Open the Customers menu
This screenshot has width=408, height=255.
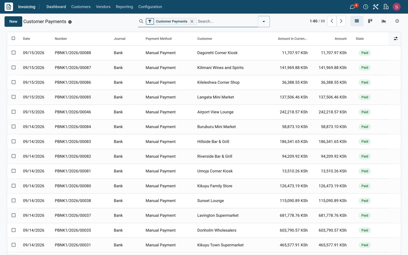click(x=81, y=7)
